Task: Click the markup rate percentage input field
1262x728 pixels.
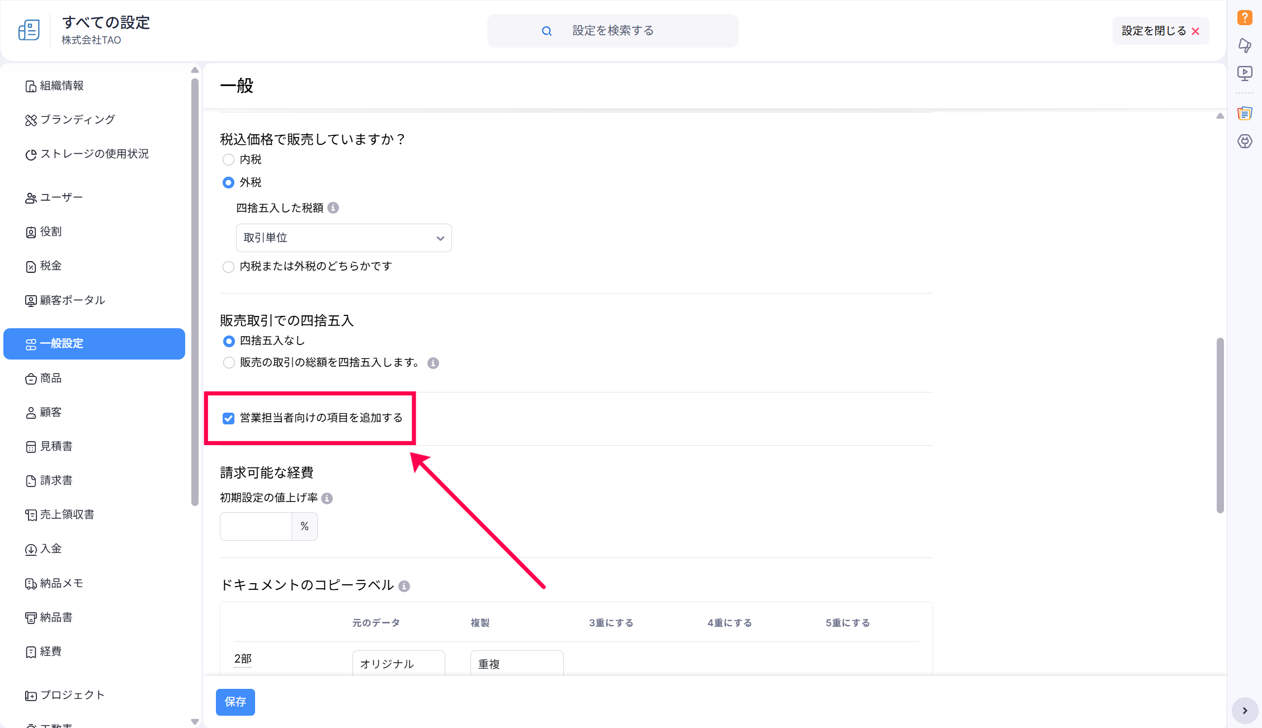Action: pos(256,527)
